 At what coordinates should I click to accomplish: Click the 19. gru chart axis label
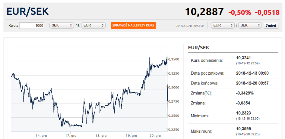point(131,136)
